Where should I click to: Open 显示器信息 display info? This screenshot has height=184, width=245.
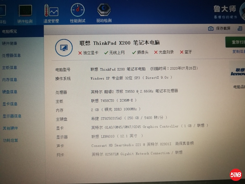tap(12, 116)
